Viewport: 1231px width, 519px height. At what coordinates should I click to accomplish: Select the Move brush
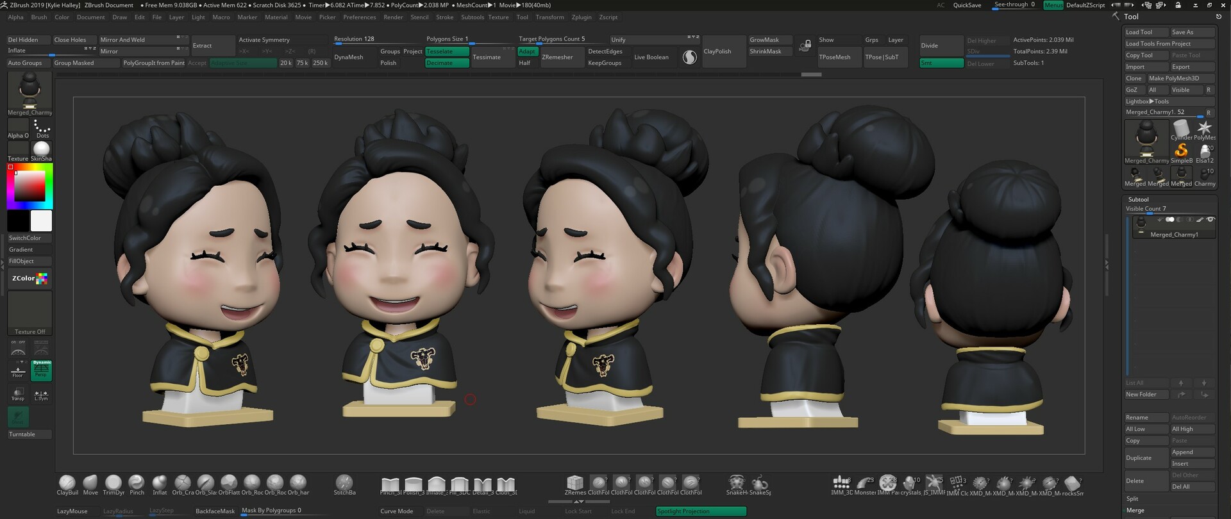[90, 485]
